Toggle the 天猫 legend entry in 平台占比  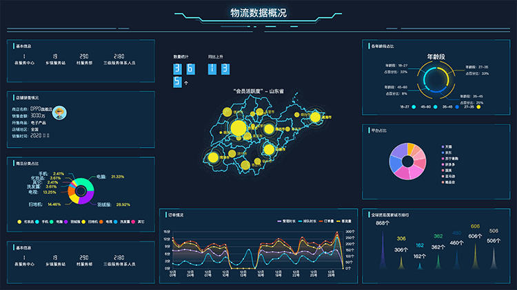tap(447, 146)
